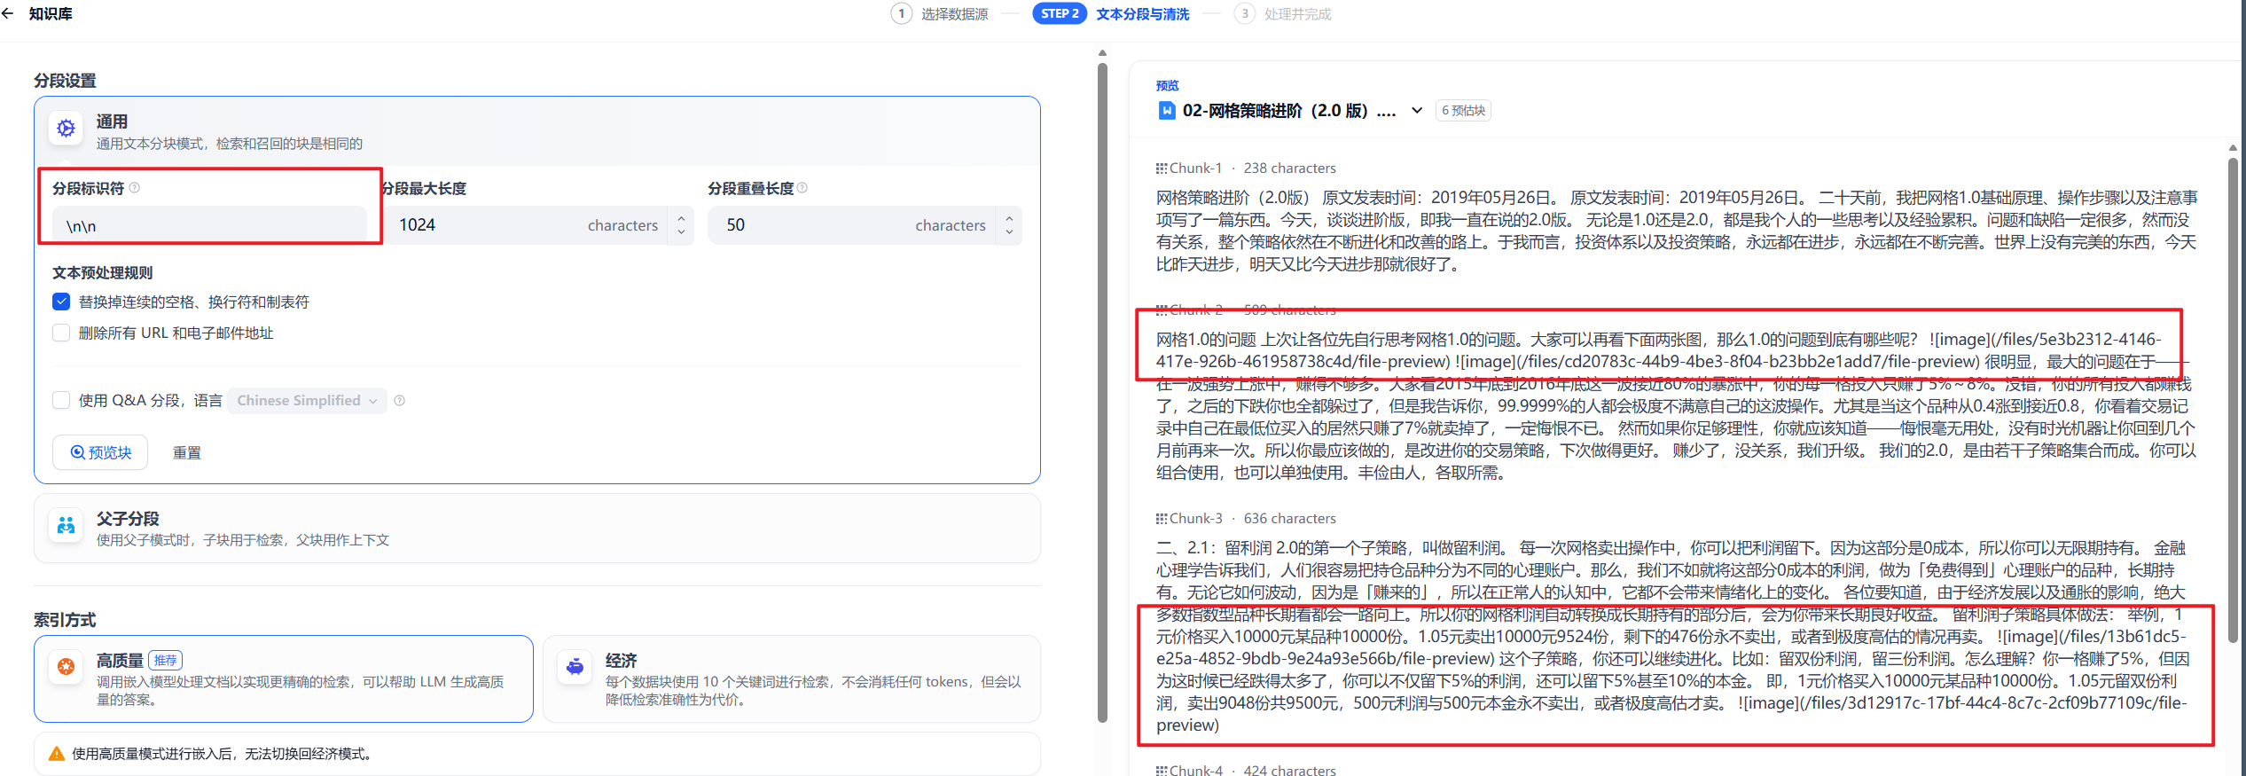Click the 预览 label above file name
This screenshot has height=776, width=2246.
[1167, 86]
